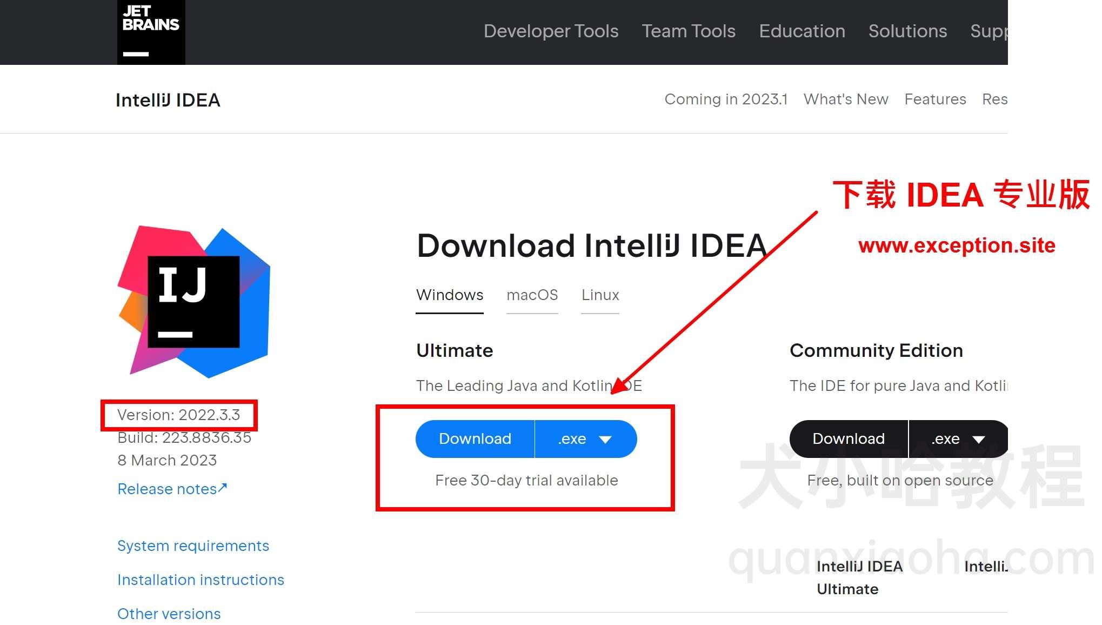The image size is (1102, 625).
Task: Click 8 March 2023 date text
Action: (x=167, y=461)
